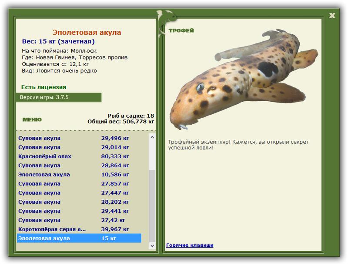Click the scrollbar up arrow
The image size is (348, 265).
click(x=152, y=137)
